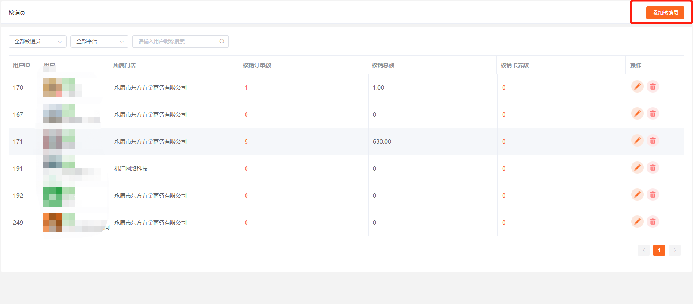The height and width of the screenshot is (304, 693).
Task: Click the order count 5 in row 171
Action: (246, 141)
